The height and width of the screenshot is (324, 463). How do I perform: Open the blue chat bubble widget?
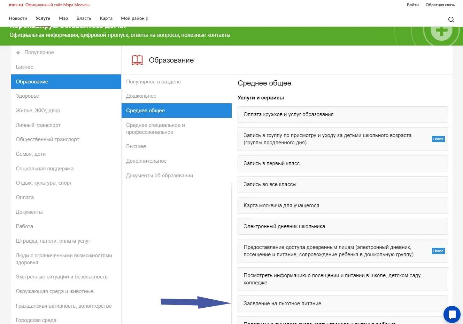click(x=452, y=314)
